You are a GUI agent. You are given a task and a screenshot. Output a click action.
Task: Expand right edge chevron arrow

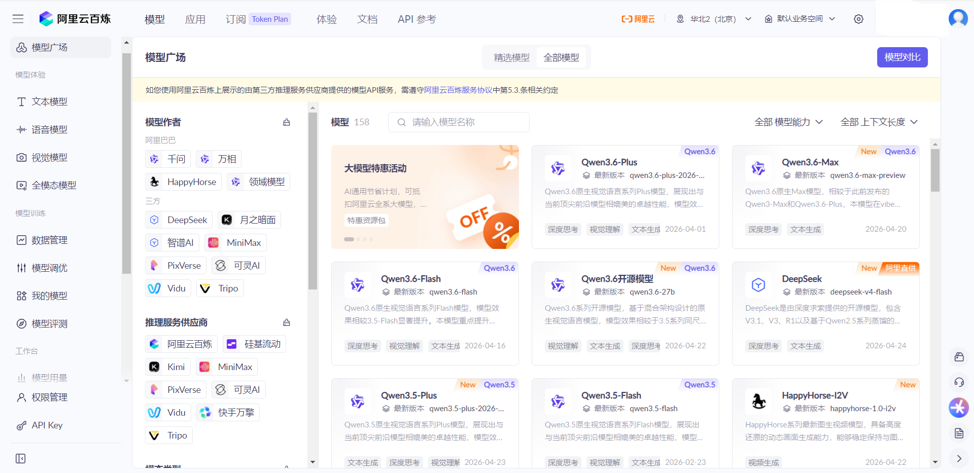959,458
